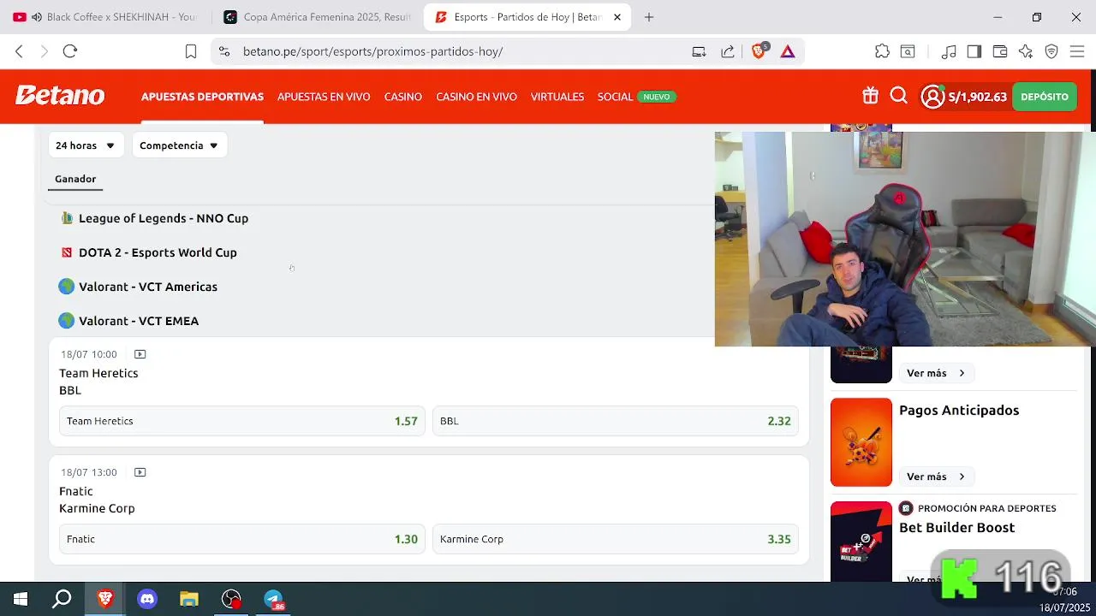Toggle the browser sidebar panel icon
The height and width of the screenshot is (616, 1096).
pyautogui.click(x=974, y=51)
